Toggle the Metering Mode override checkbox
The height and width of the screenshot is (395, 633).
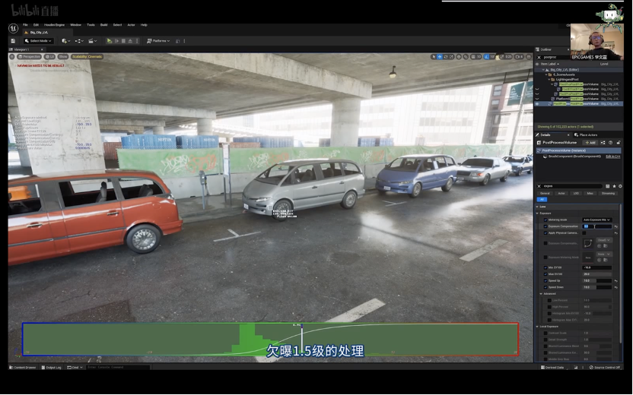point(546,220)
